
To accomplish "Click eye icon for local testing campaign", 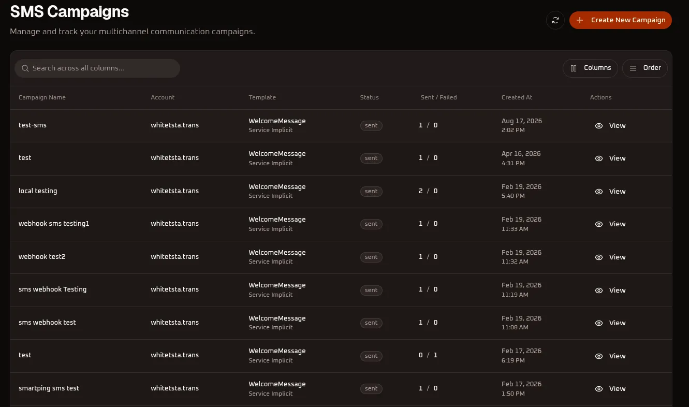I will coord(599,192).
